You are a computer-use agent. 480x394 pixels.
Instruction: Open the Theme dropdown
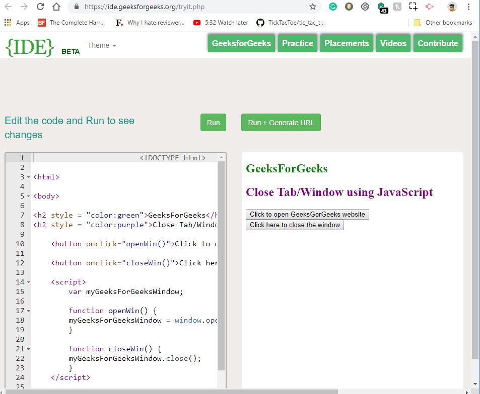[x=102, y=45]
